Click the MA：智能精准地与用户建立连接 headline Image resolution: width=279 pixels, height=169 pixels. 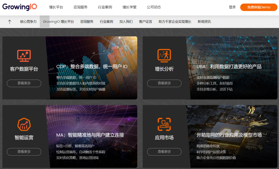90,135
